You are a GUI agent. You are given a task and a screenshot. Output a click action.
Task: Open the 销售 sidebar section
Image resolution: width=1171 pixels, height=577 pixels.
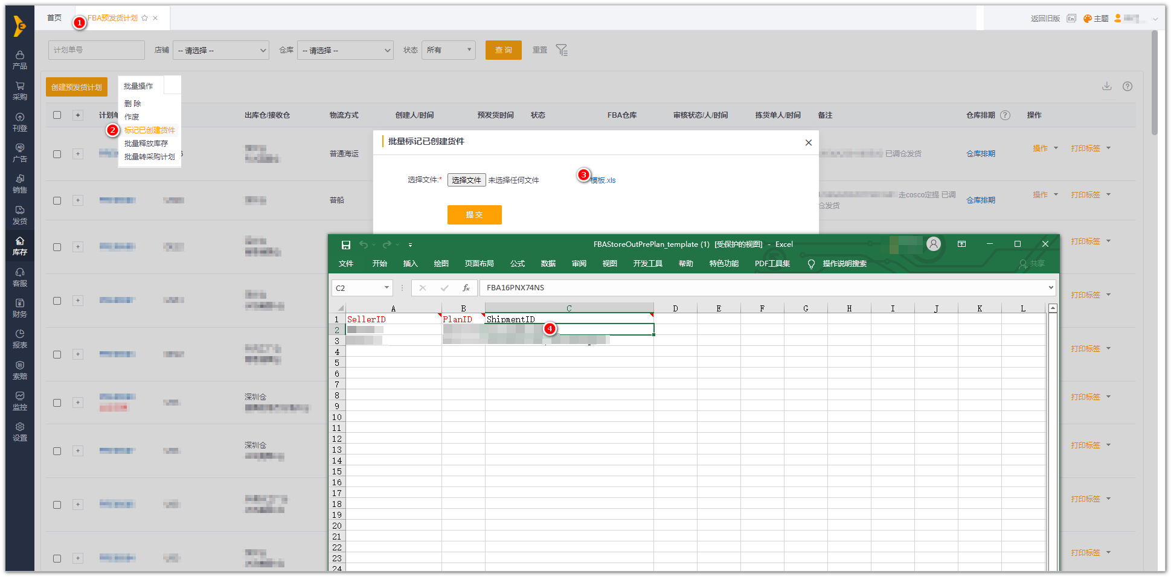[20, 183]
